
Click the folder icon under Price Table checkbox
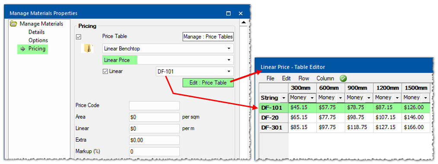tap(88, 49)
